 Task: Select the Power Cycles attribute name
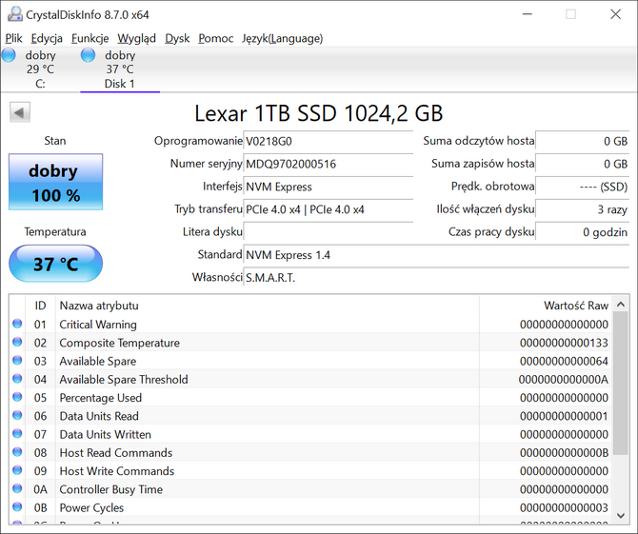91,507
